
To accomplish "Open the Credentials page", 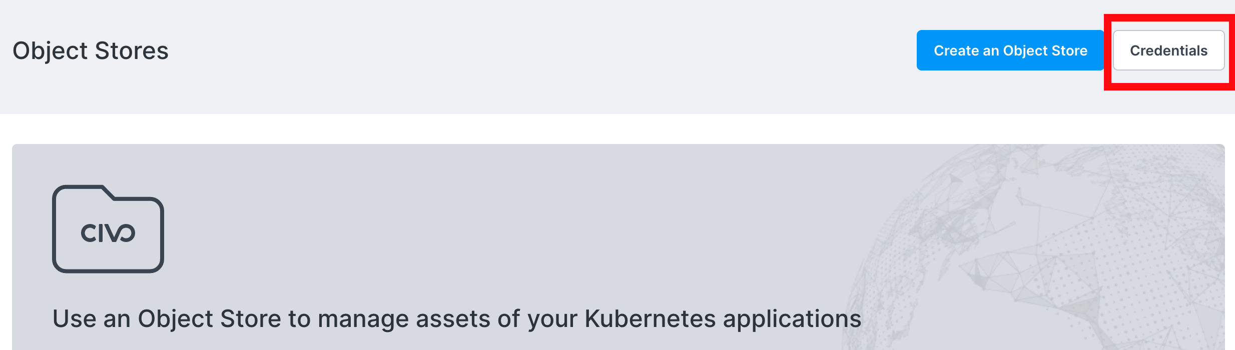I will tap(1168, 50).
